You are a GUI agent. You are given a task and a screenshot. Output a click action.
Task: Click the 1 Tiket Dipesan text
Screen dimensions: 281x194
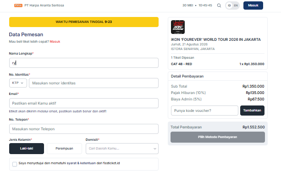tap(182, 57)
